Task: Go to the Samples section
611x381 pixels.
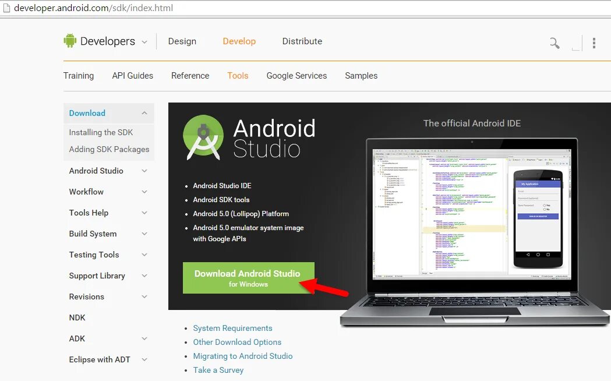Action: [361, 76]
